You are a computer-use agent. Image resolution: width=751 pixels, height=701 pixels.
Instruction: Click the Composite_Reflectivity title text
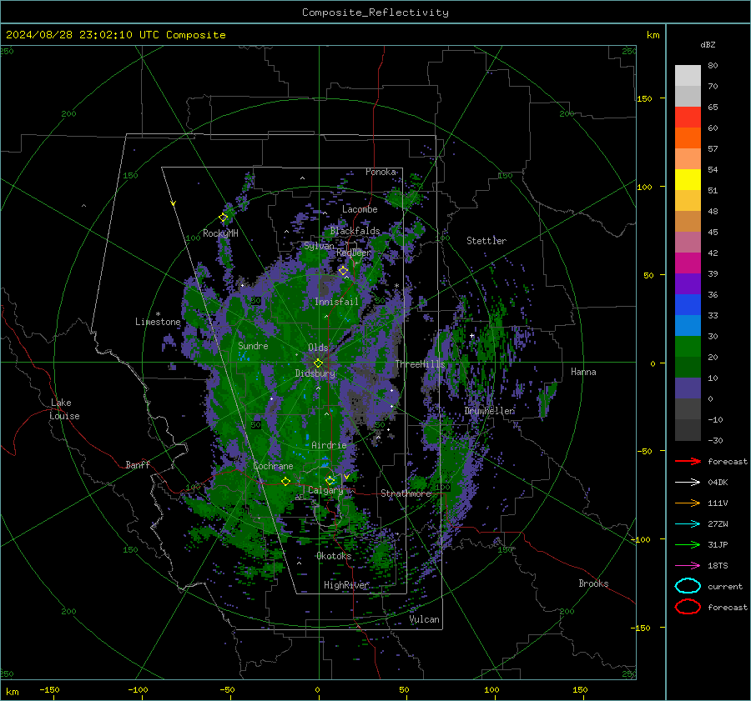[375, 13]
